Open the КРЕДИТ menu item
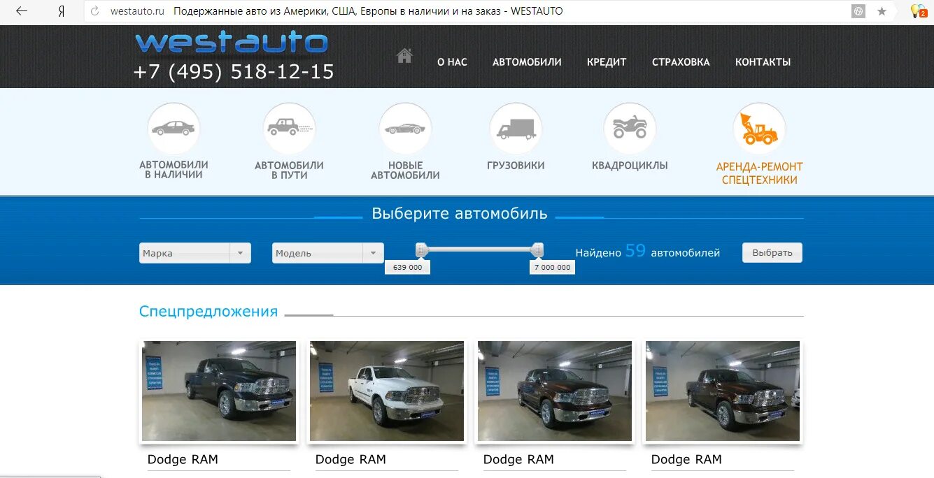This screenshot has width=934, height=478. click(x=607, y=62)
